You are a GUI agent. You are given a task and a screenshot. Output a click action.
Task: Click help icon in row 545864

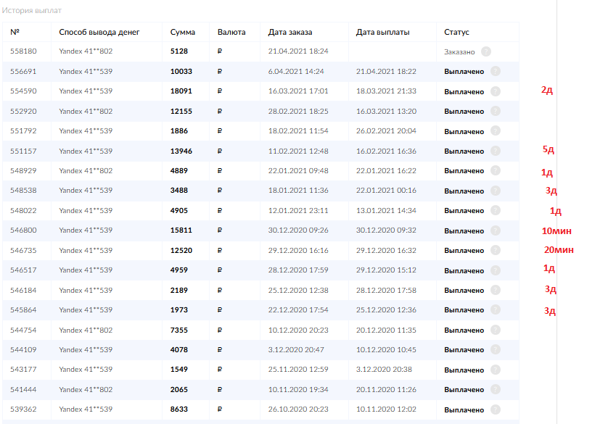point(496,309)
